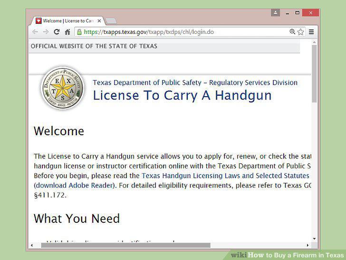346x260 pixels.
Task: Click the horizontal scrollbar right arrow
Action: tap(308, 245)
